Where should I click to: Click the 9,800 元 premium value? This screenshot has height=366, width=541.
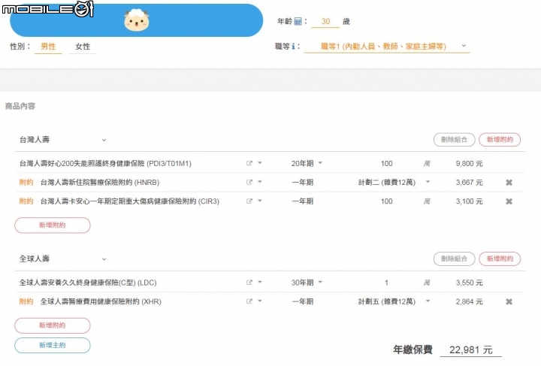coord(469,164)
